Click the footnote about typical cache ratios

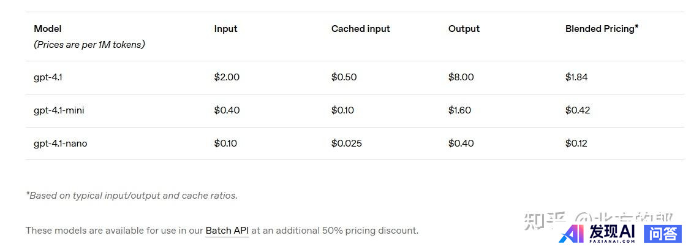point(132,196)
